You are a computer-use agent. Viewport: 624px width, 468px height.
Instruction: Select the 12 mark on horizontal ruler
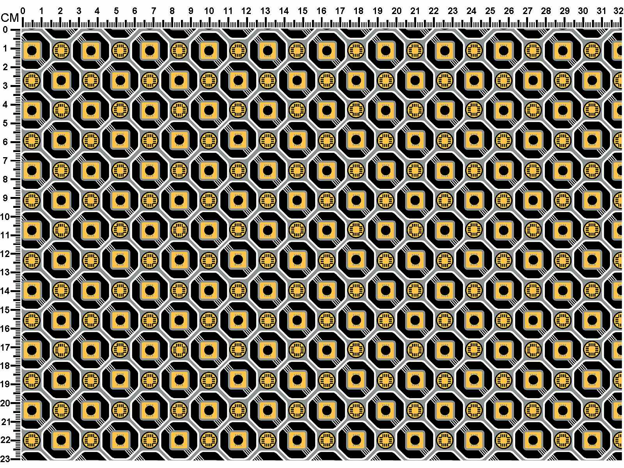coord(246,11)
